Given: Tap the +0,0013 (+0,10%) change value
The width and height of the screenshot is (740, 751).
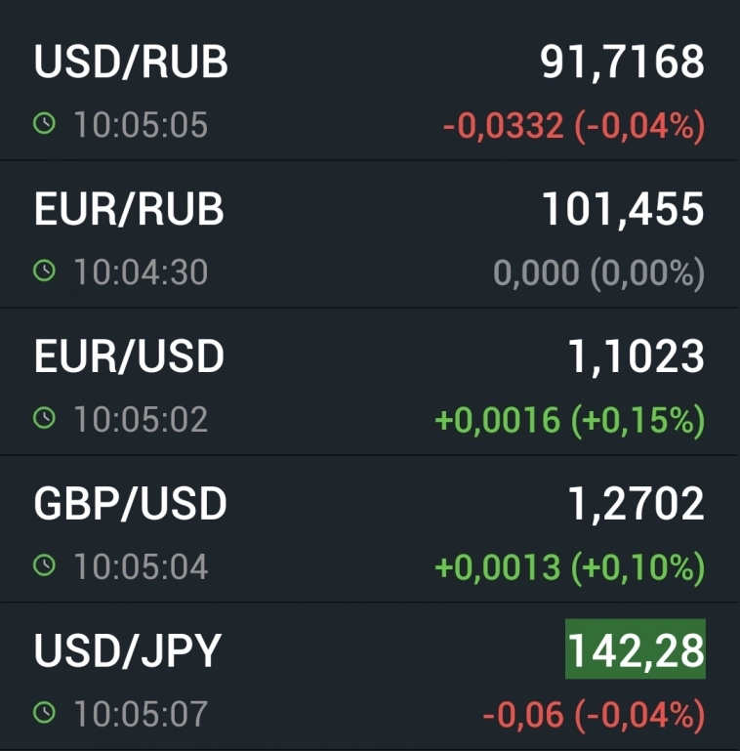Looking at the screenshot, I should point(569,566).
